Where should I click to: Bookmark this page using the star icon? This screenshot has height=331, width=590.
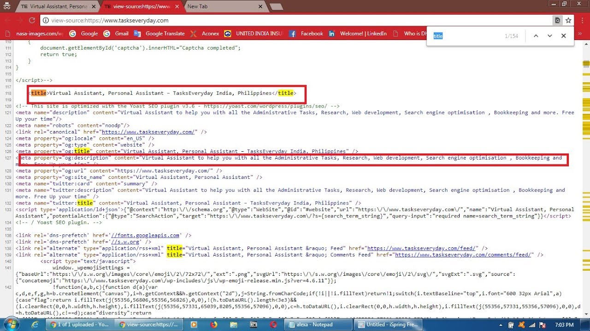point(568,20)
